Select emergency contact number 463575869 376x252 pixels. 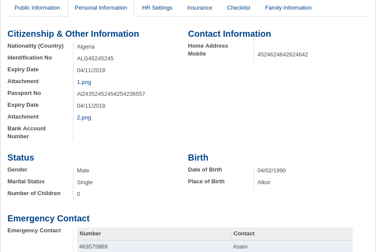pos(93,247)
